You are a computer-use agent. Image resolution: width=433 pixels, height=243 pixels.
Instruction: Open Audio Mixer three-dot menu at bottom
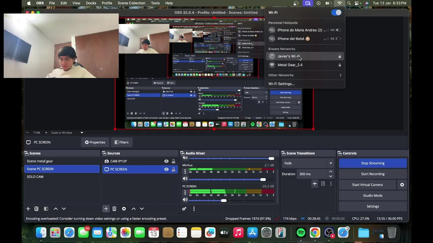tap(194, 209)
